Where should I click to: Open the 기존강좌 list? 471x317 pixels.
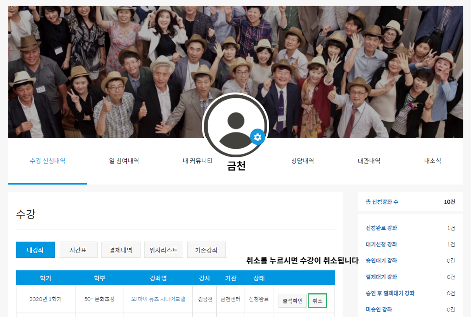[206, 250]
